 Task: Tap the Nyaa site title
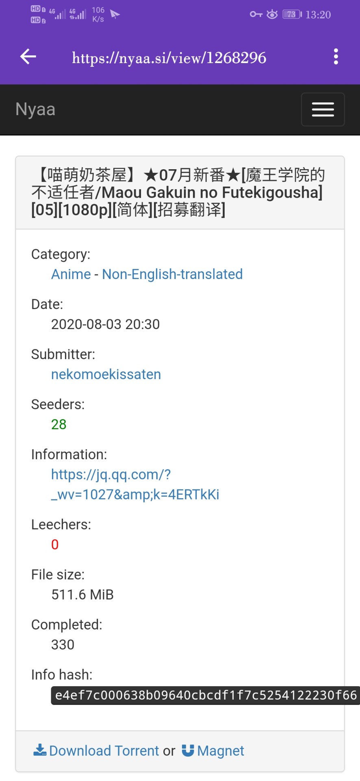(35, 109)
